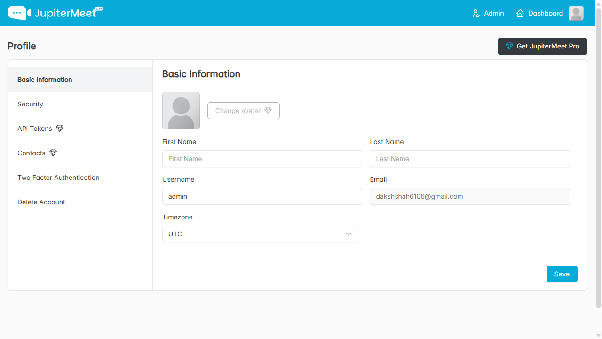This screenshot has width=602, height=339.
Task: Click the scrollbar down arrow
Action: 599,335
